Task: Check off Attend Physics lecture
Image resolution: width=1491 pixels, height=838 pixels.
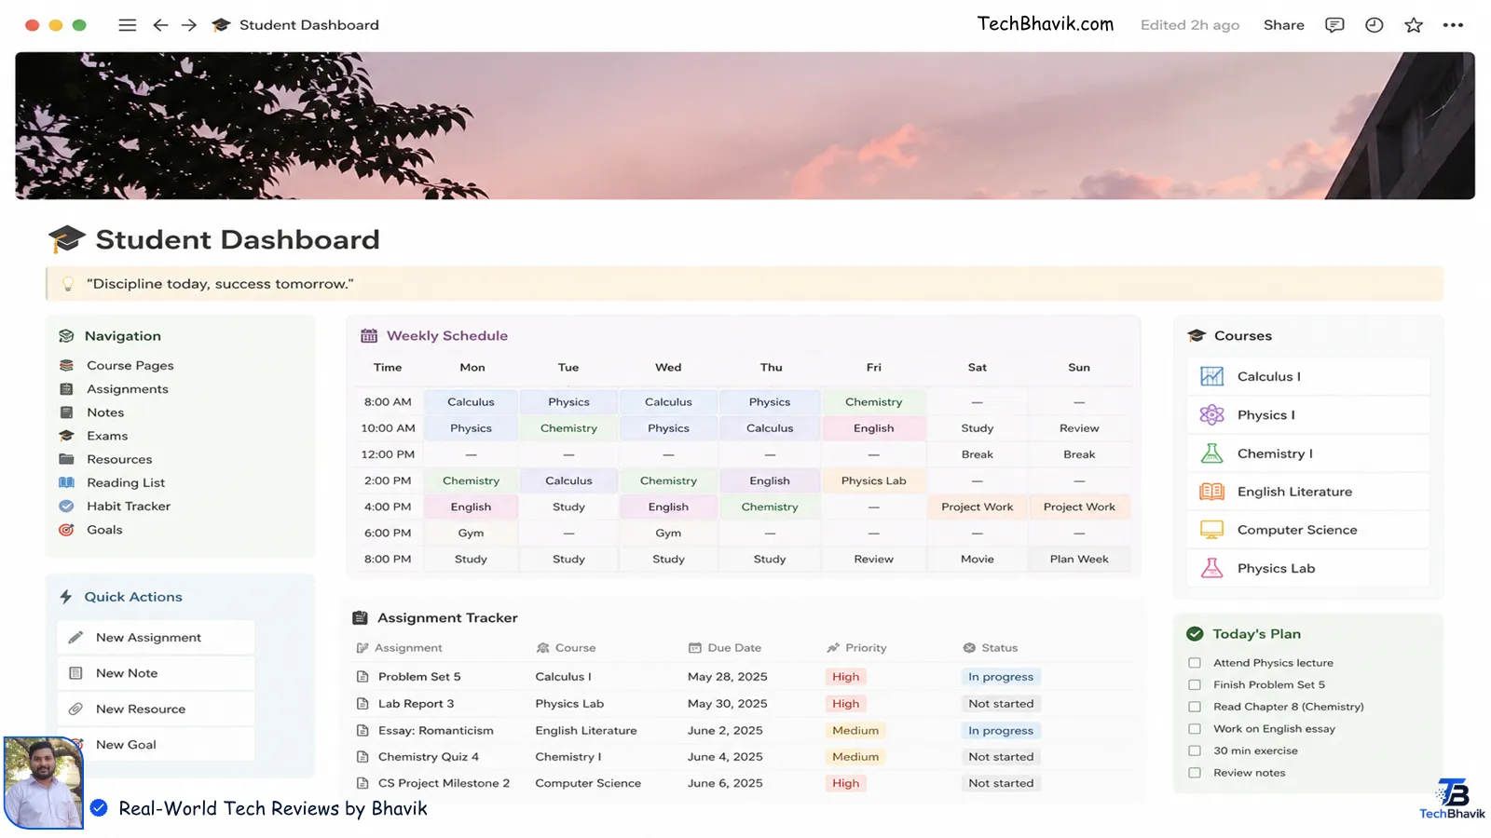Action: click(x=1195, y=663)
